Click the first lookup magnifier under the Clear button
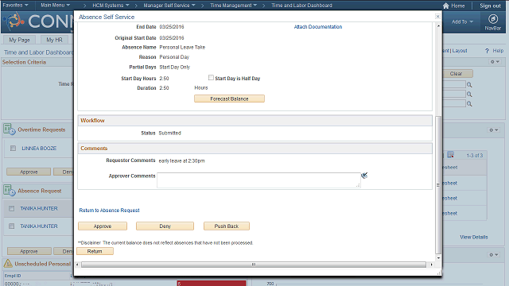This screenshot has height=286, width=509. point(469,85)
